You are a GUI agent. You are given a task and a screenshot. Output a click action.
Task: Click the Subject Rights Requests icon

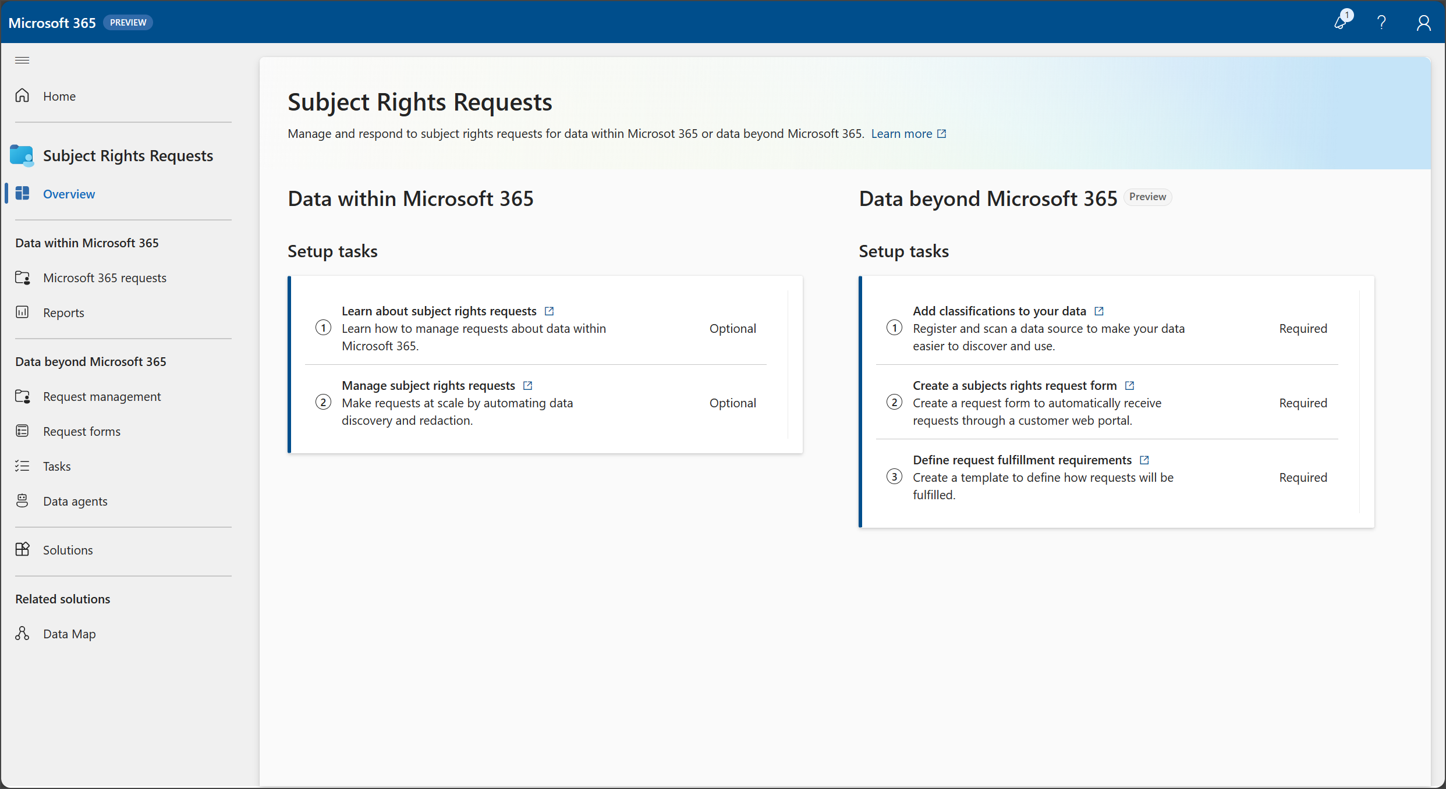tap(22, 155)
